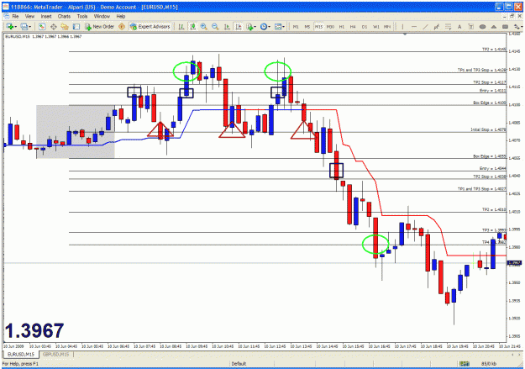
Task: Select the trendline drawing tool
Action: 425,26
